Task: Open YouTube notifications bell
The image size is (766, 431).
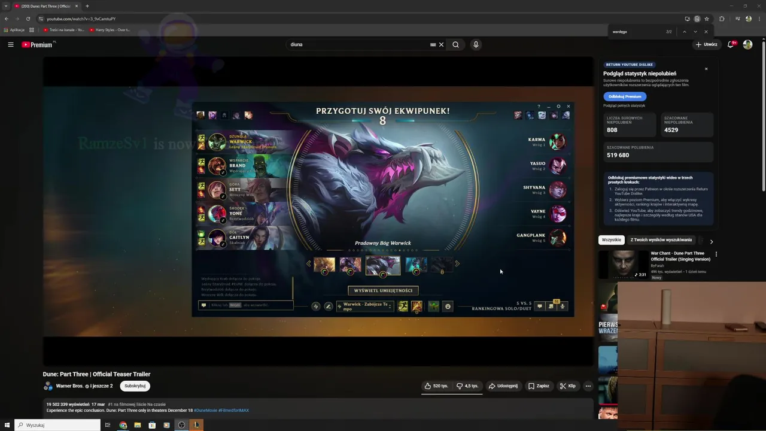Action: coord(731,44)
